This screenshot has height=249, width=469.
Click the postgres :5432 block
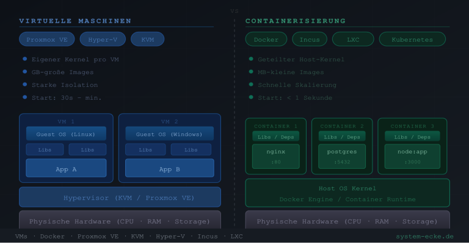click(342, 157)
